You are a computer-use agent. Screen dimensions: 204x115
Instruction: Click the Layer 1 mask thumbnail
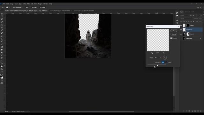188,34
